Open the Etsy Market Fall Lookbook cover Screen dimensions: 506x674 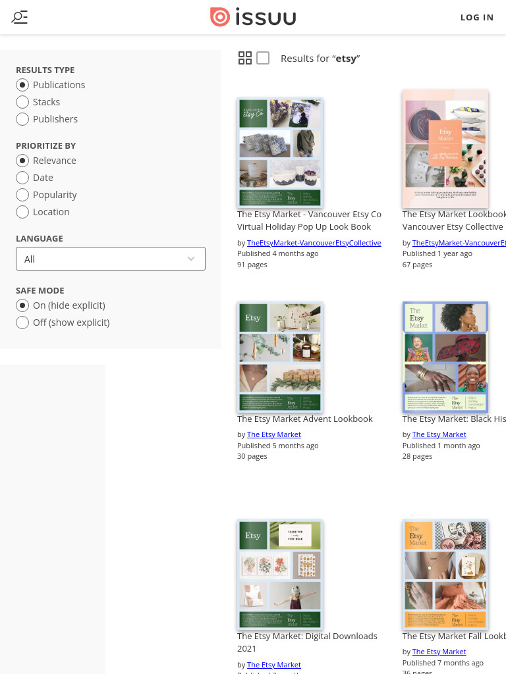point(445,575)
